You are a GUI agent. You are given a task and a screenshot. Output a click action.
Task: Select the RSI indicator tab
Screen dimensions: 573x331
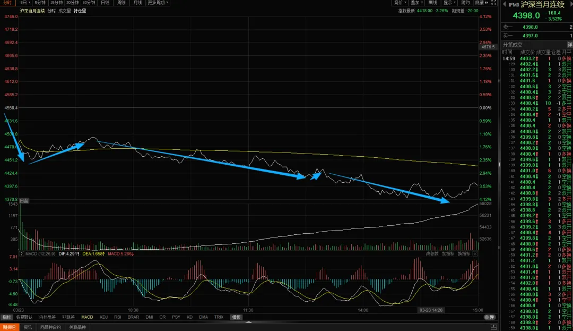[x=118, y=317]
